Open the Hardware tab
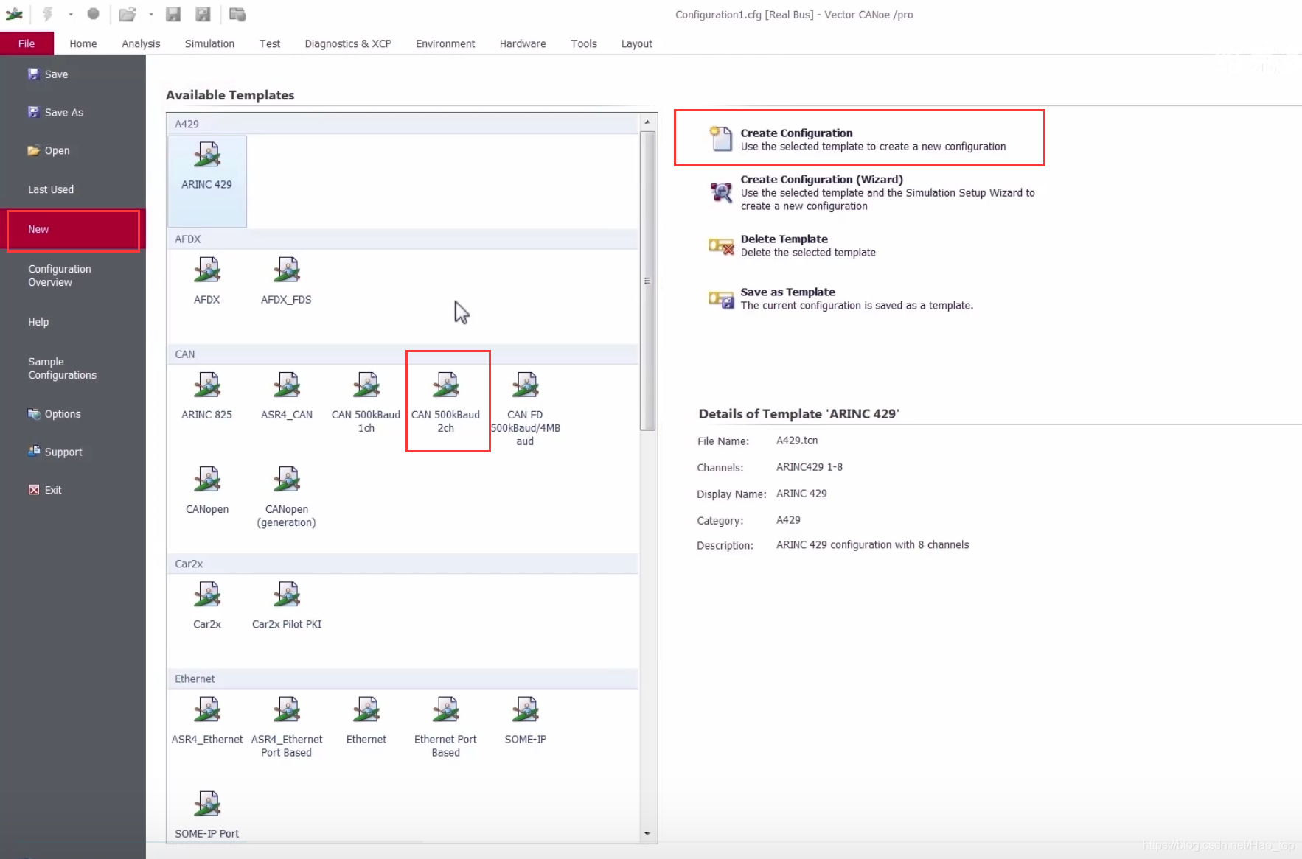Screen dimensions: 1302x859 523,43
